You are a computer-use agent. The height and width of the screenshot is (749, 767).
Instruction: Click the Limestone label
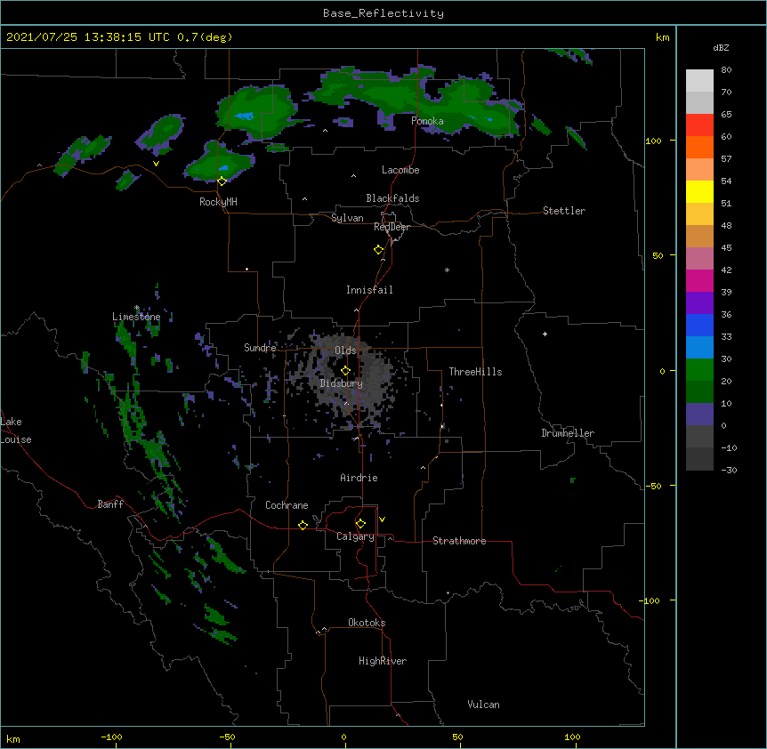pos(136,317)
